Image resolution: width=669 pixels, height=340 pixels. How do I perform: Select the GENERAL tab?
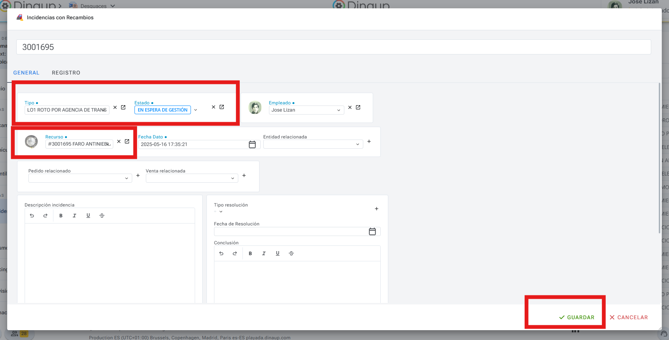26,73
